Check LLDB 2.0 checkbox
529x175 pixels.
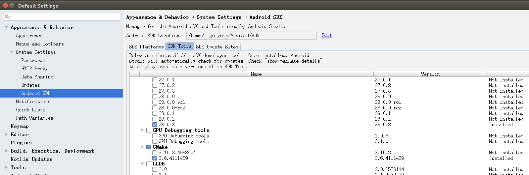click(x=155, y=169)
